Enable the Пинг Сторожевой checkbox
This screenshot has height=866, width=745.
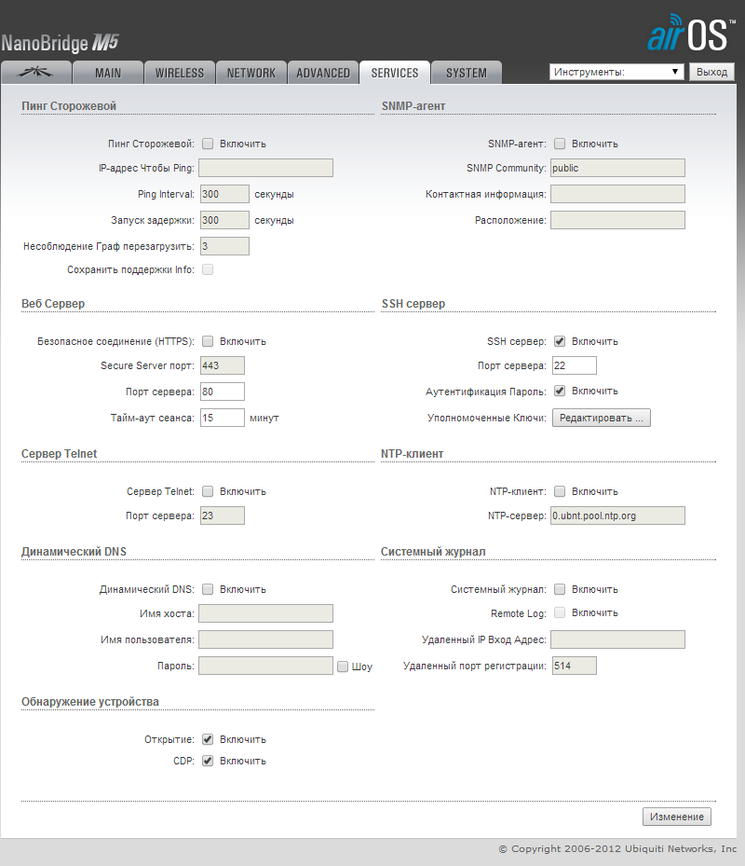(x=208, y=144)
